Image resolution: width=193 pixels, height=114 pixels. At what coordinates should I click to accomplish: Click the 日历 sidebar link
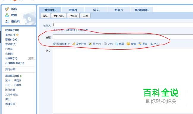pyautogui.click(x=8, y=85)
